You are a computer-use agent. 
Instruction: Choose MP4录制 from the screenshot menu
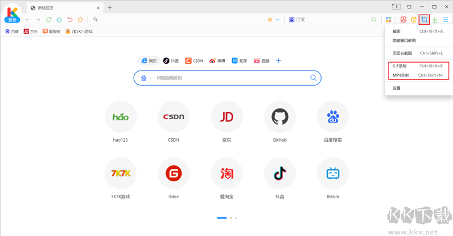click(x=418, y=75)
